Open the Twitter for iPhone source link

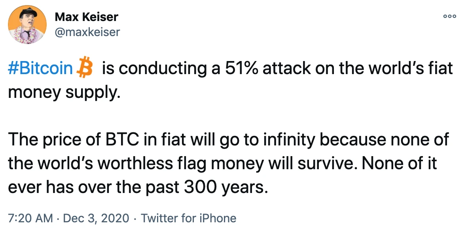[x=188, y=218]
